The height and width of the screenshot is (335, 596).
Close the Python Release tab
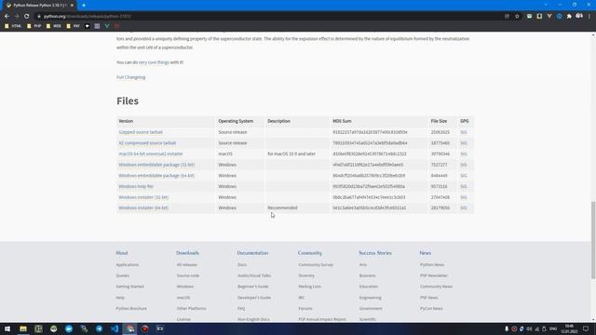click(72, 6)
